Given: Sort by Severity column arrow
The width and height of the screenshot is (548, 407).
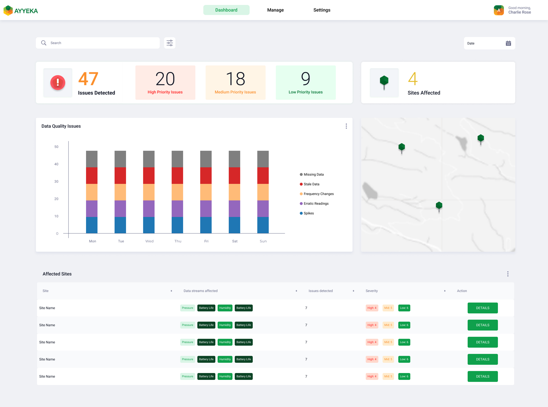Looking at the screenshot, I should click(x=444, y=291).
